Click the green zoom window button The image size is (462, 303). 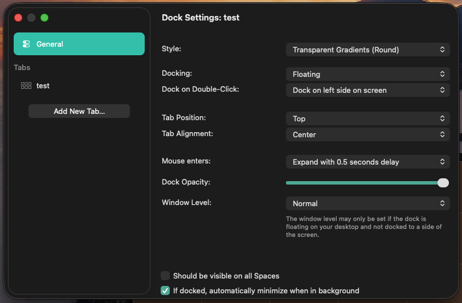click(x=44, y=18)
